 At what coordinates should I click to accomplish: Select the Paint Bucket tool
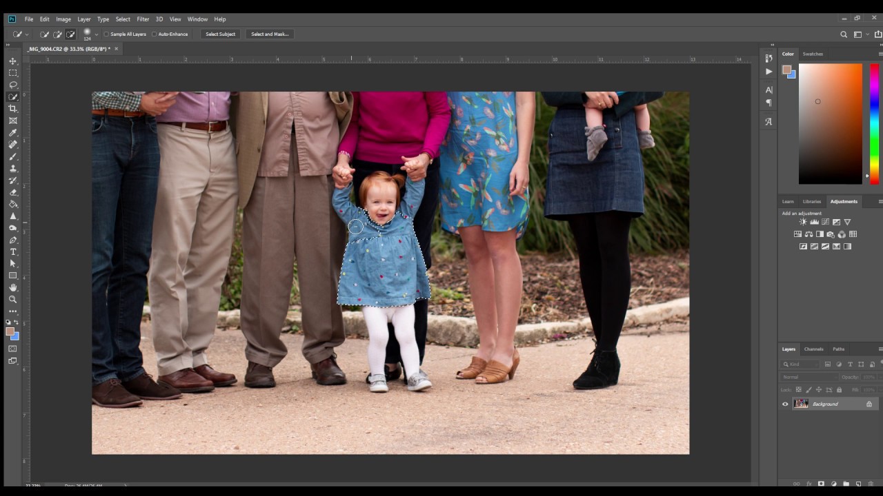13,204
